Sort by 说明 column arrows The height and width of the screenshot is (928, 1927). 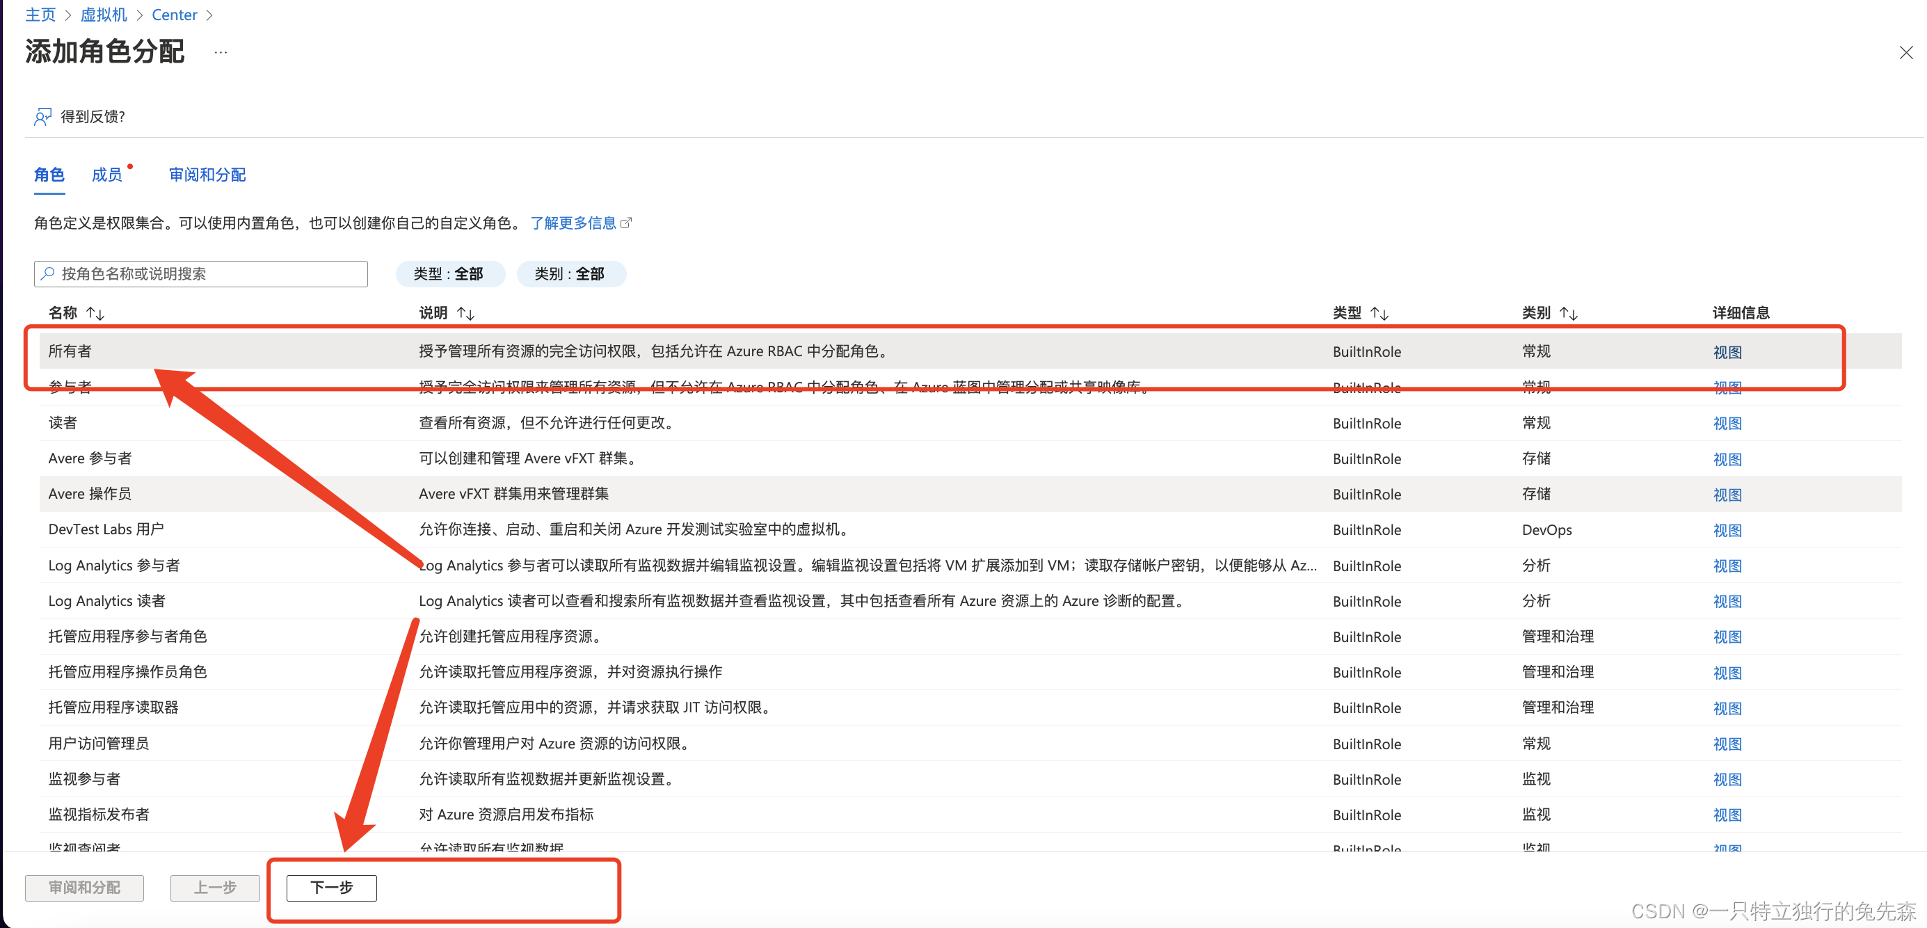click(466, 313)
